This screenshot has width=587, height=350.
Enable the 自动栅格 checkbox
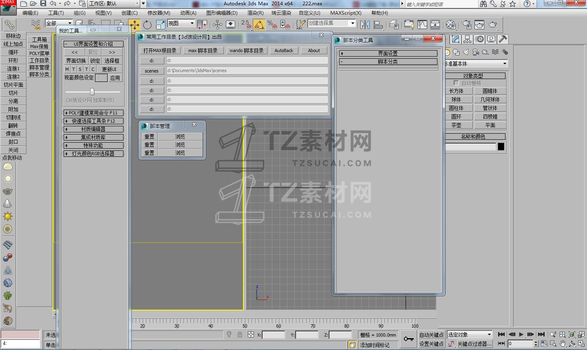(x=456, y=83)
